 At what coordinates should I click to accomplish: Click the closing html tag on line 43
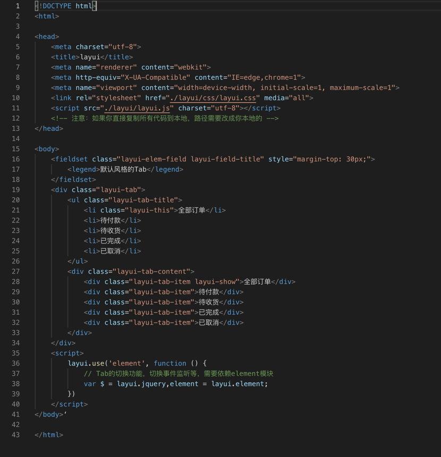(49, 435)
